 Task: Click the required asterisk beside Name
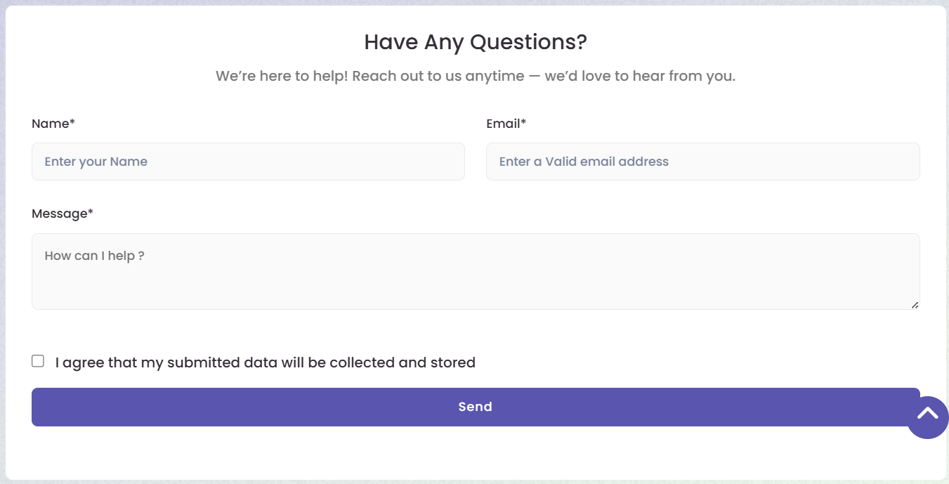point(72,123)
